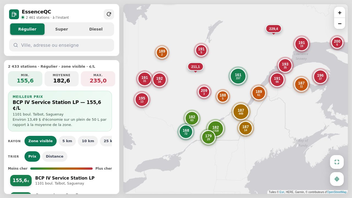
Task: Click the search magnifier icon
Action: pos(16,45)
